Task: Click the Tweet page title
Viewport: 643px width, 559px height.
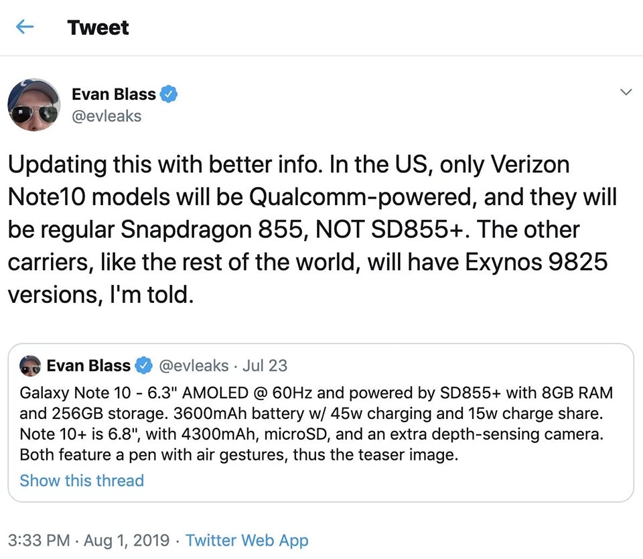Action: click(x=98, y=27)
